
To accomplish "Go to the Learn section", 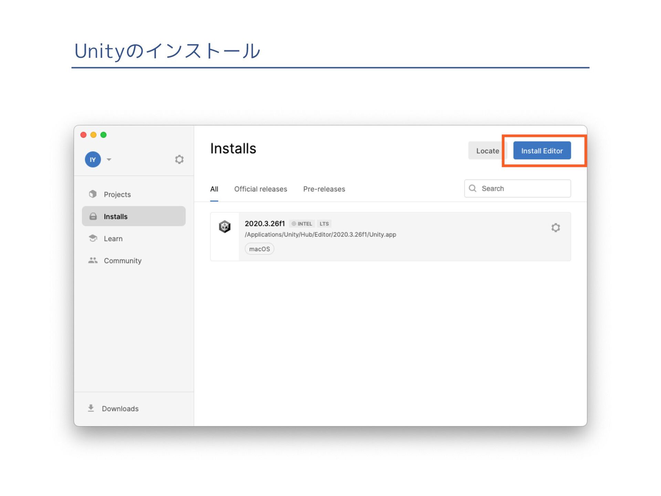I will [113, 238].
